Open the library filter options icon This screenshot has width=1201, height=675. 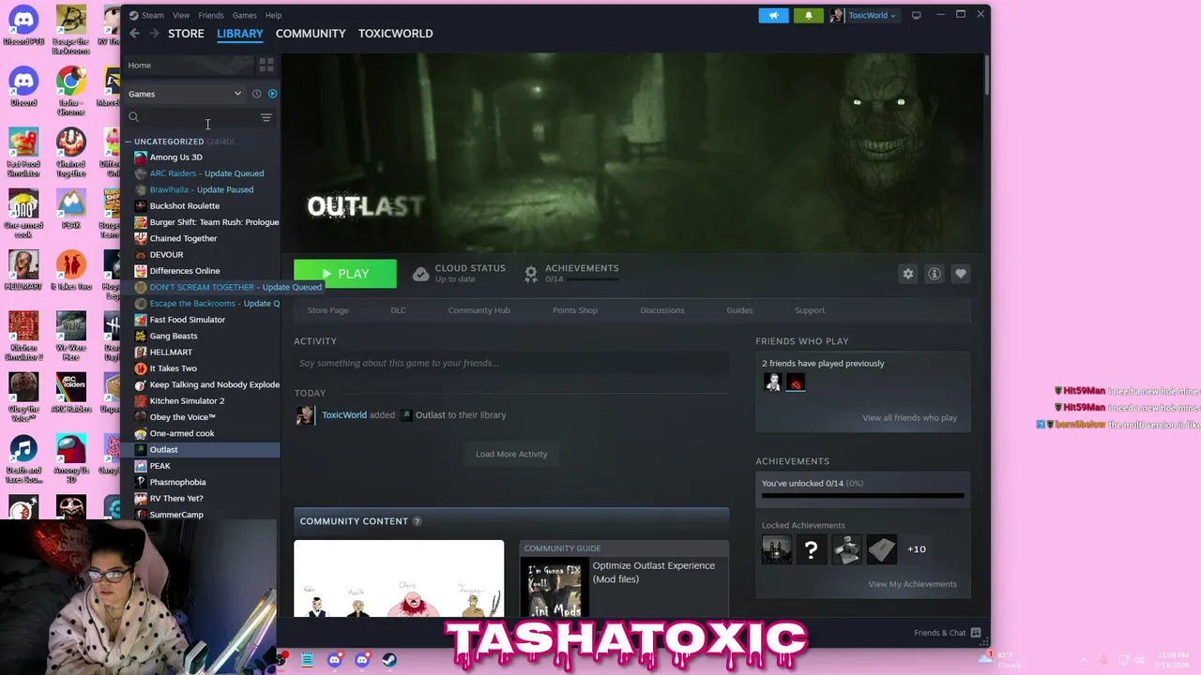click(x=266, y=117)
